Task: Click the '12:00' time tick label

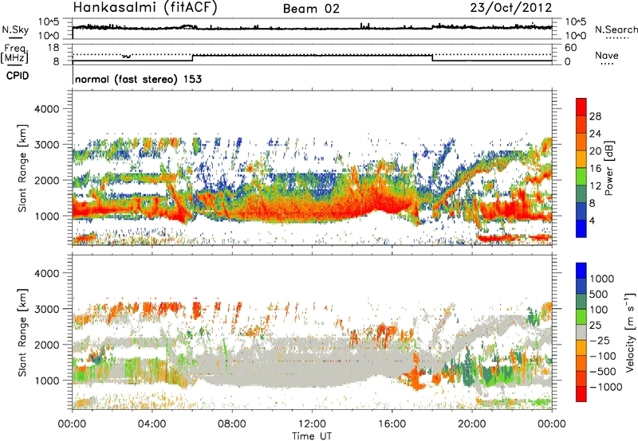Action: pyautogui.click(x=312, y=424)
